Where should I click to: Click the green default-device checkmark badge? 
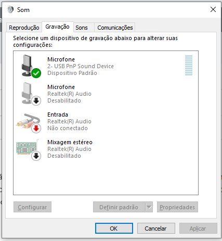point(36,73)
